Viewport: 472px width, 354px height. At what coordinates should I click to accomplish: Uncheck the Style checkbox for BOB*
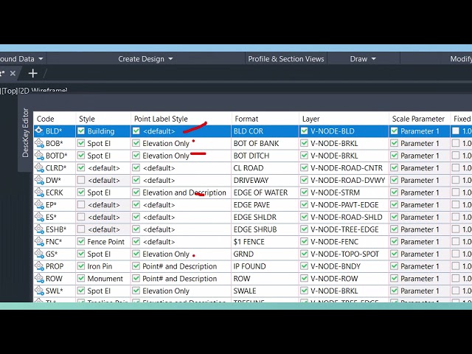click(81, 144)
